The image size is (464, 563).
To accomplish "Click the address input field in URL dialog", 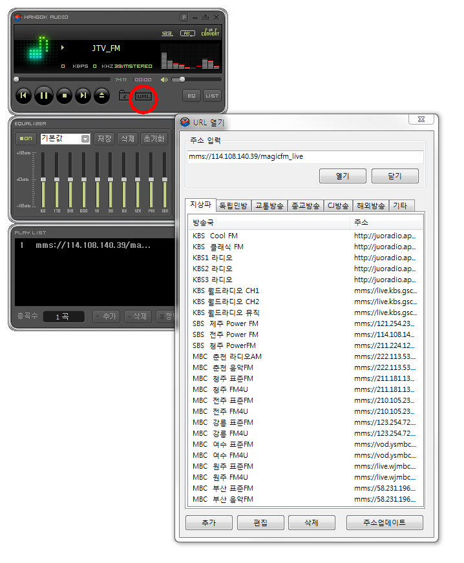I will click(x=305, y=156).
